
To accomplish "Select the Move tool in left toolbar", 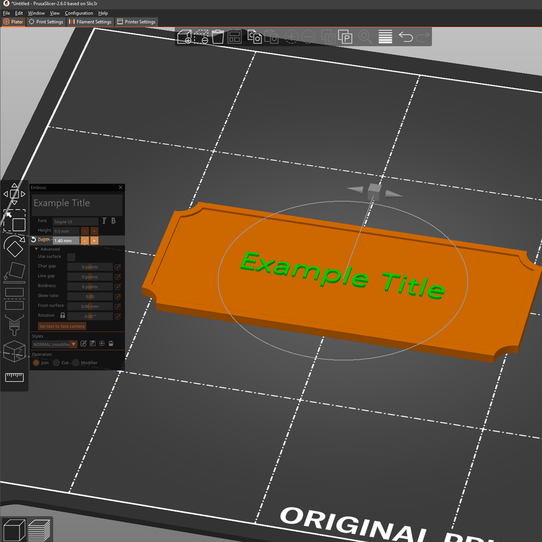I will point(14,194).
